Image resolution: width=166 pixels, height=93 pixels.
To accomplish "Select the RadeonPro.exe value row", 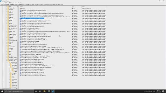I will (63, 27).
